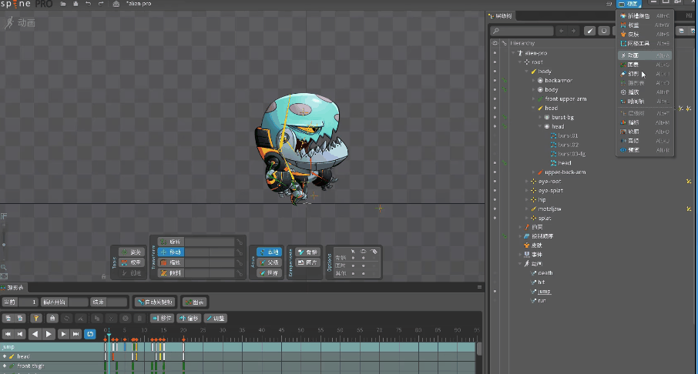Toggle visibility dot for backarmor slot

pos(495,81)
